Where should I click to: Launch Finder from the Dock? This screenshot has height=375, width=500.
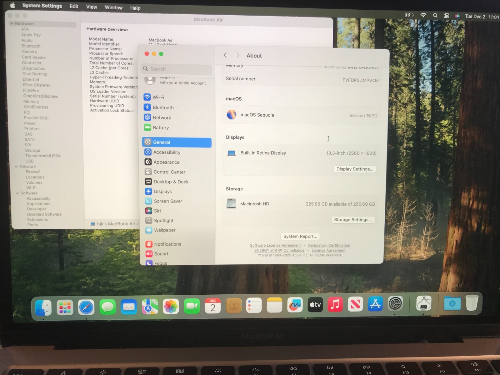(43, 307)
